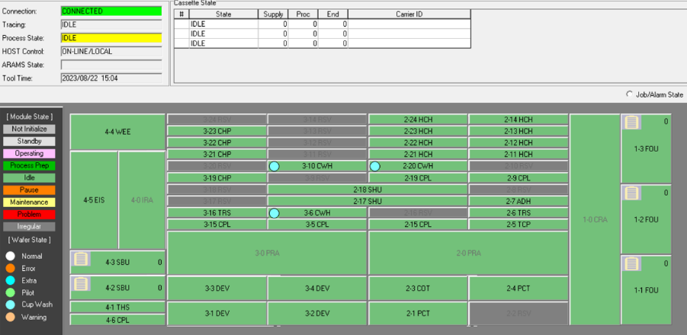Image resolution: width=687 pixels, height=335 pixels.
Task: Click the Carrier ID column header
Action: 409,14
